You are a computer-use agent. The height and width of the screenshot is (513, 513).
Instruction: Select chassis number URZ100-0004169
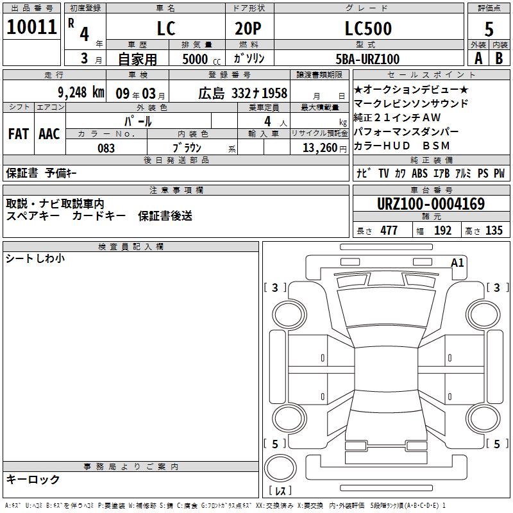click(x=431, y=203)
